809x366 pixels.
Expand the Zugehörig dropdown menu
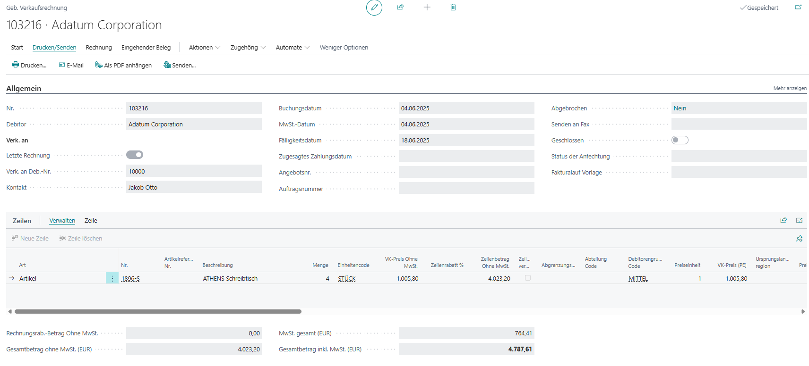248,48
